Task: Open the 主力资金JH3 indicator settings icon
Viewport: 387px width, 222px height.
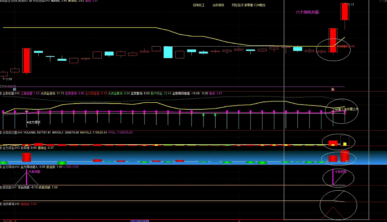Action: 1,148
